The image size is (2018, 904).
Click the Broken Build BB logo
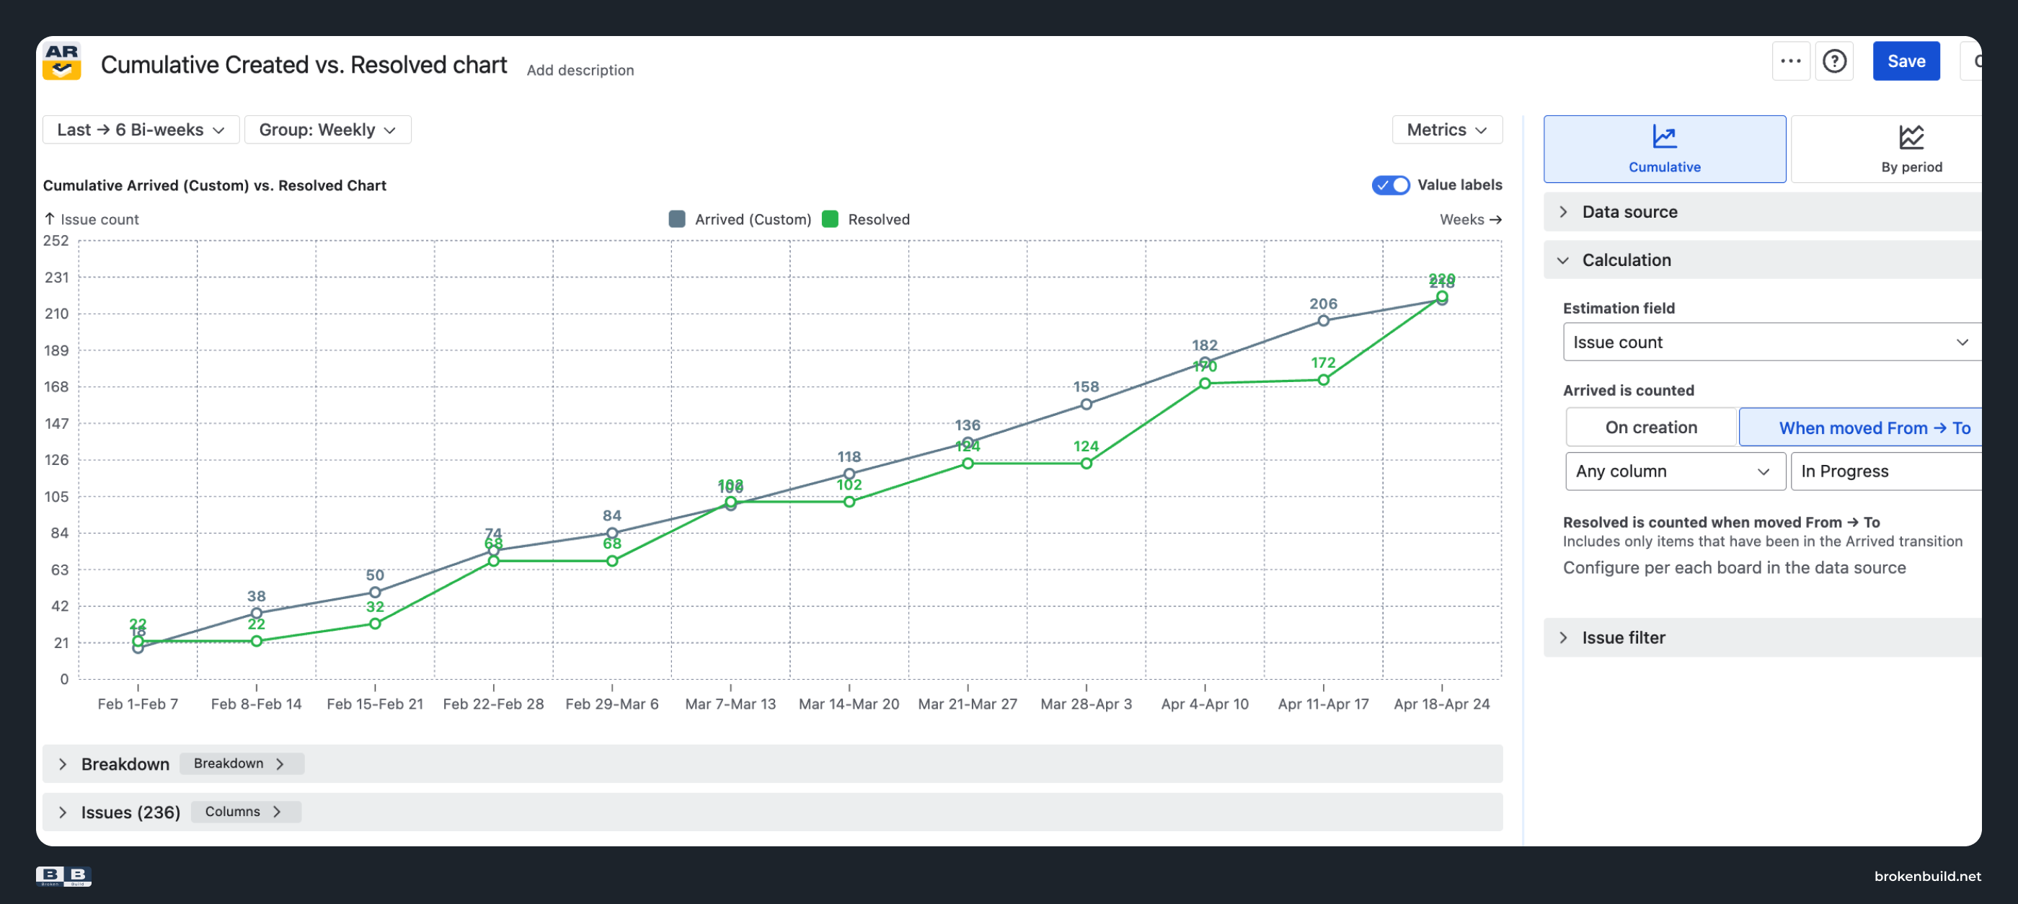coord(63,876)
